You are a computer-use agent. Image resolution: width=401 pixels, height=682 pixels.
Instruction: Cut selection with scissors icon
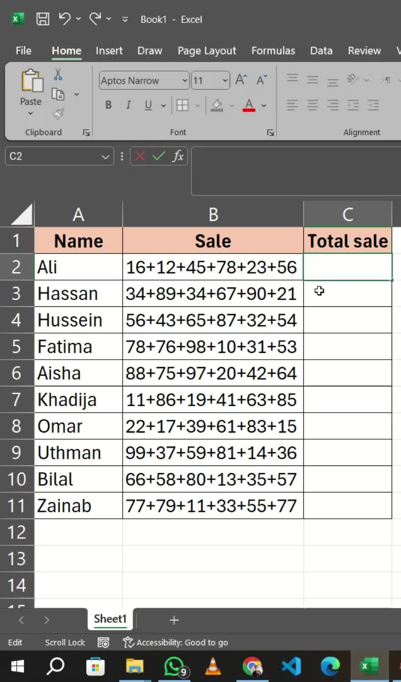[58, 74]
